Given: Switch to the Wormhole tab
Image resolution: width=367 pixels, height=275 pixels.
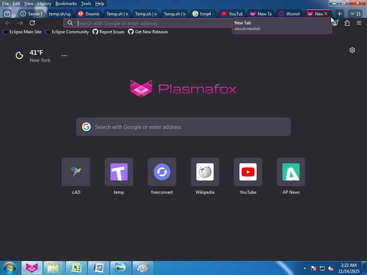Looking at the screenshot, I should (x=289, y=14).
